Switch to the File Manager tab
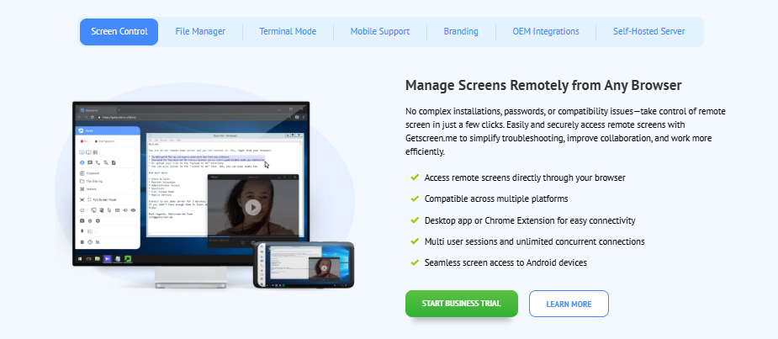 tap(200, 32)
